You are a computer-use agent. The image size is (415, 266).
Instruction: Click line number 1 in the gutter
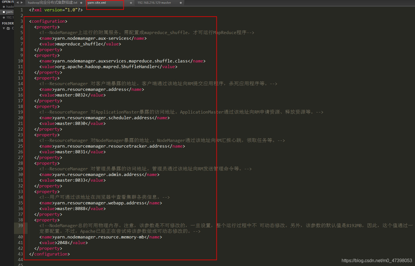[x=21, y=10]
